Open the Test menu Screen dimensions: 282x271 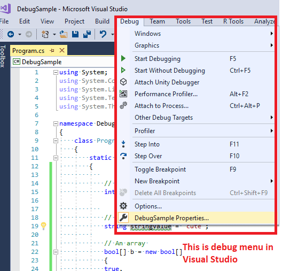(x=207, y=21)
